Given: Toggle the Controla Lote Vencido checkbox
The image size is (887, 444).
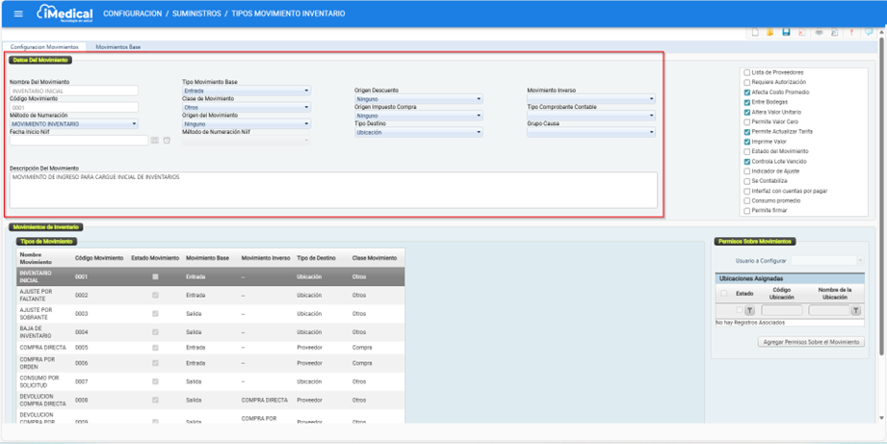Looking at the screenshot, I should point(747,162).
